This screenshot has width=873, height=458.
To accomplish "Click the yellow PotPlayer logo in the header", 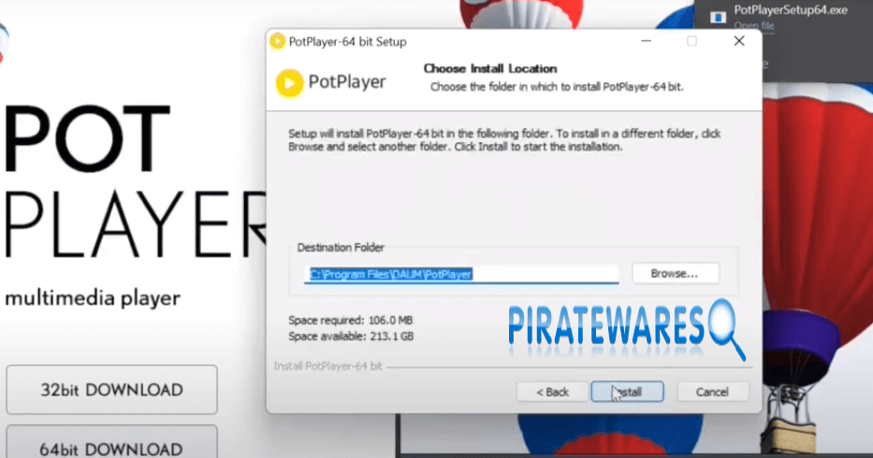I will pos(290,82).
